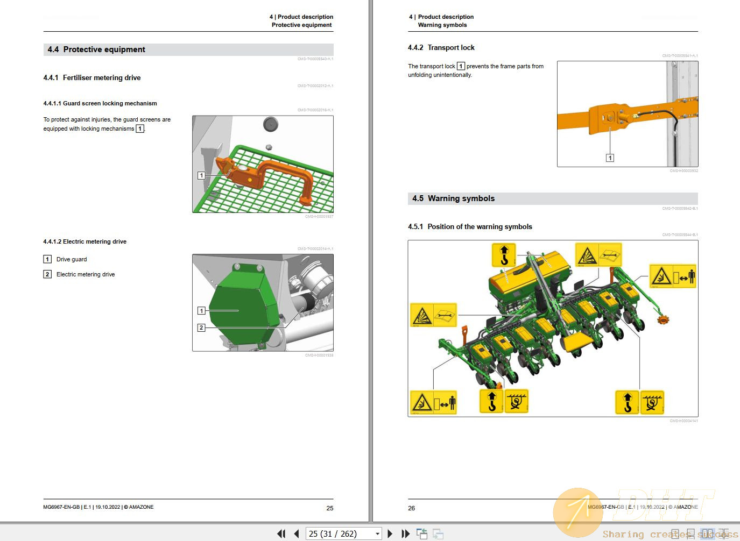Click the '4.4.1 Fertiliser metering drive' heading
Viewport: 740px width, 541px height.
pyautogui.click(x=92, y=77)
